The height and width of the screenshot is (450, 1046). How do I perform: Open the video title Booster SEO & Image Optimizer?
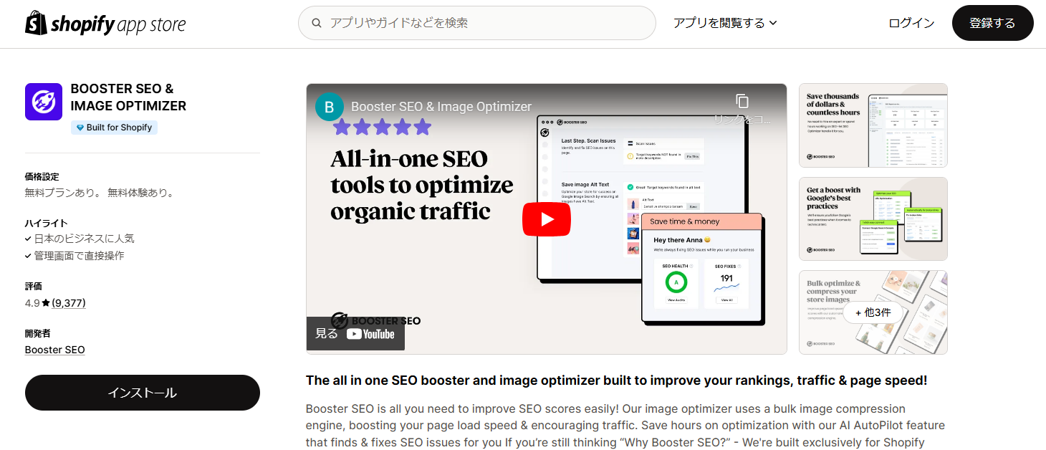[441, 107]
